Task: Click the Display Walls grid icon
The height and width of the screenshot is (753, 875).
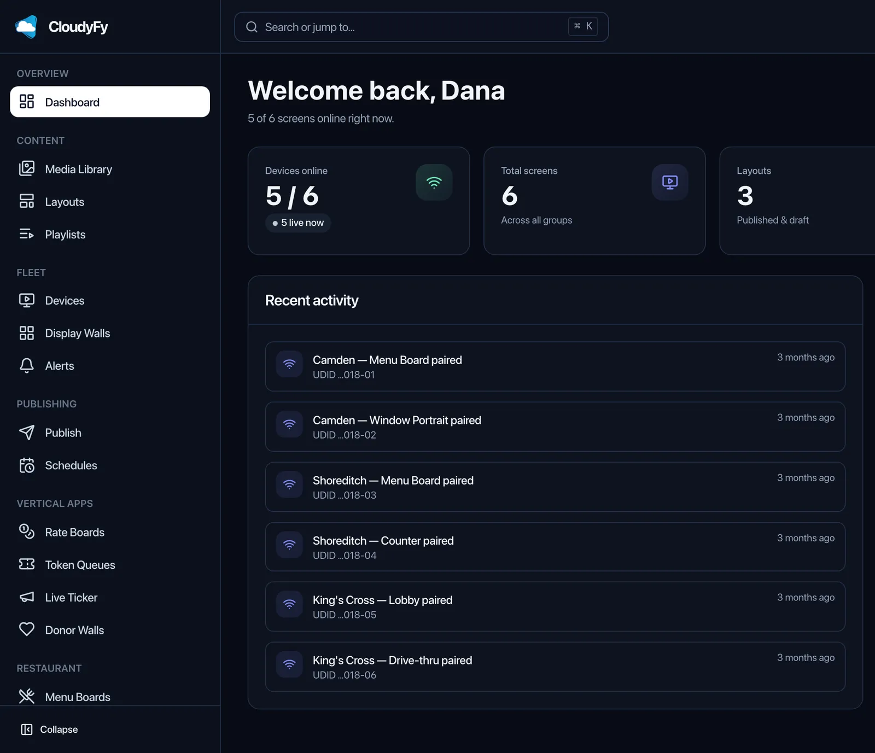Action: (x=27, y=333)
